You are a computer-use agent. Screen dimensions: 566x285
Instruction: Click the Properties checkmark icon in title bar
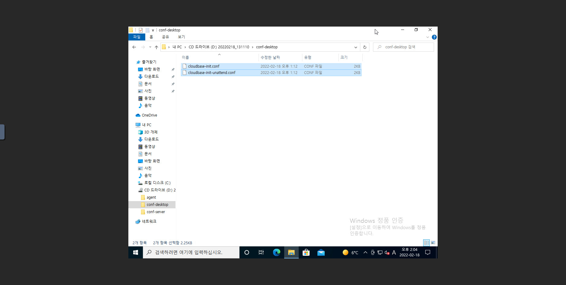(141, 30)
